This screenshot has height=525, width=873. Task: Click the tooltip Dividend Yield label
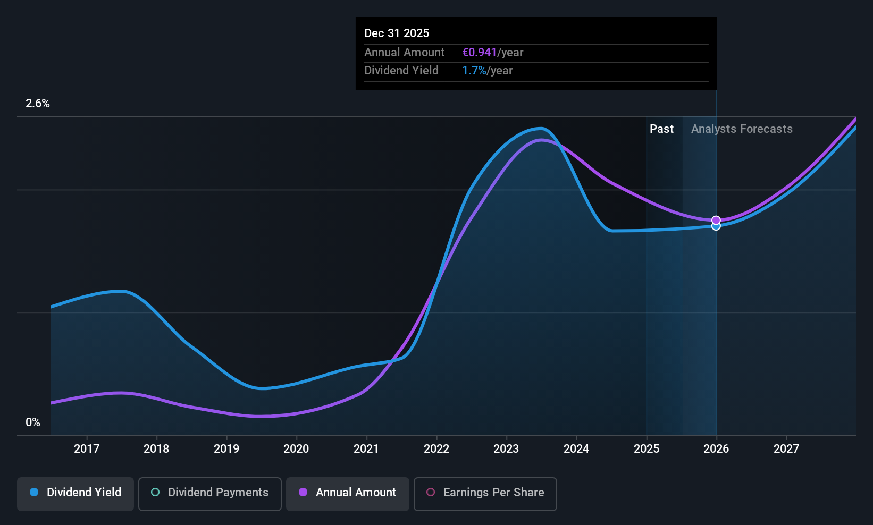(x=401, y=71)
